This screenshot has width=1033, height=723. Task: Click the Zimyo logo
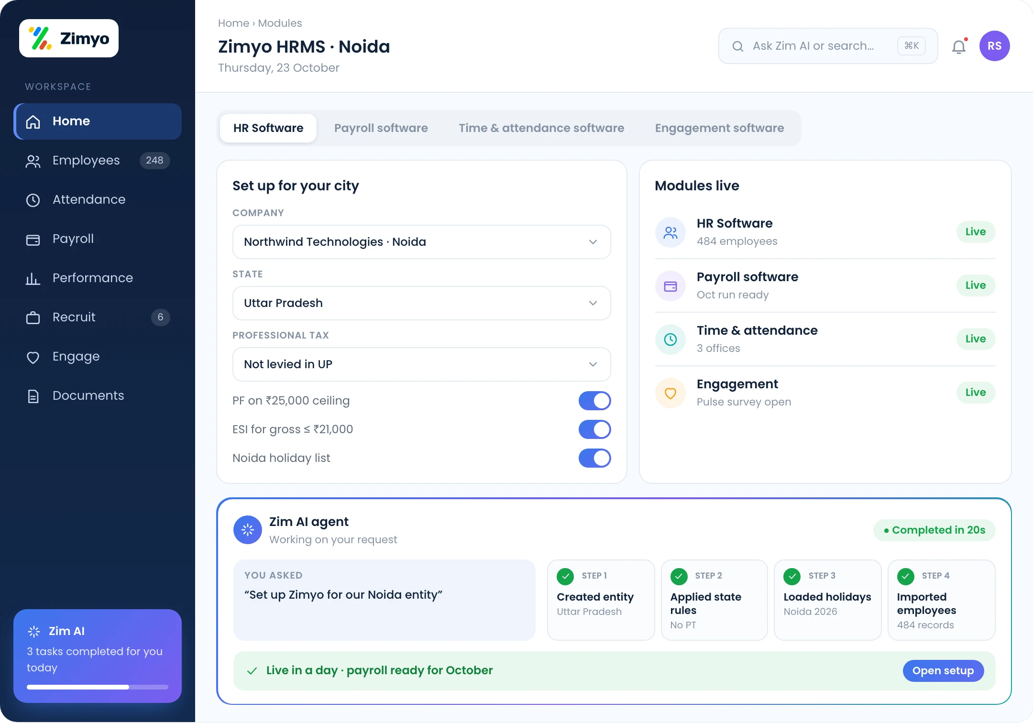(x=69, y=38)
